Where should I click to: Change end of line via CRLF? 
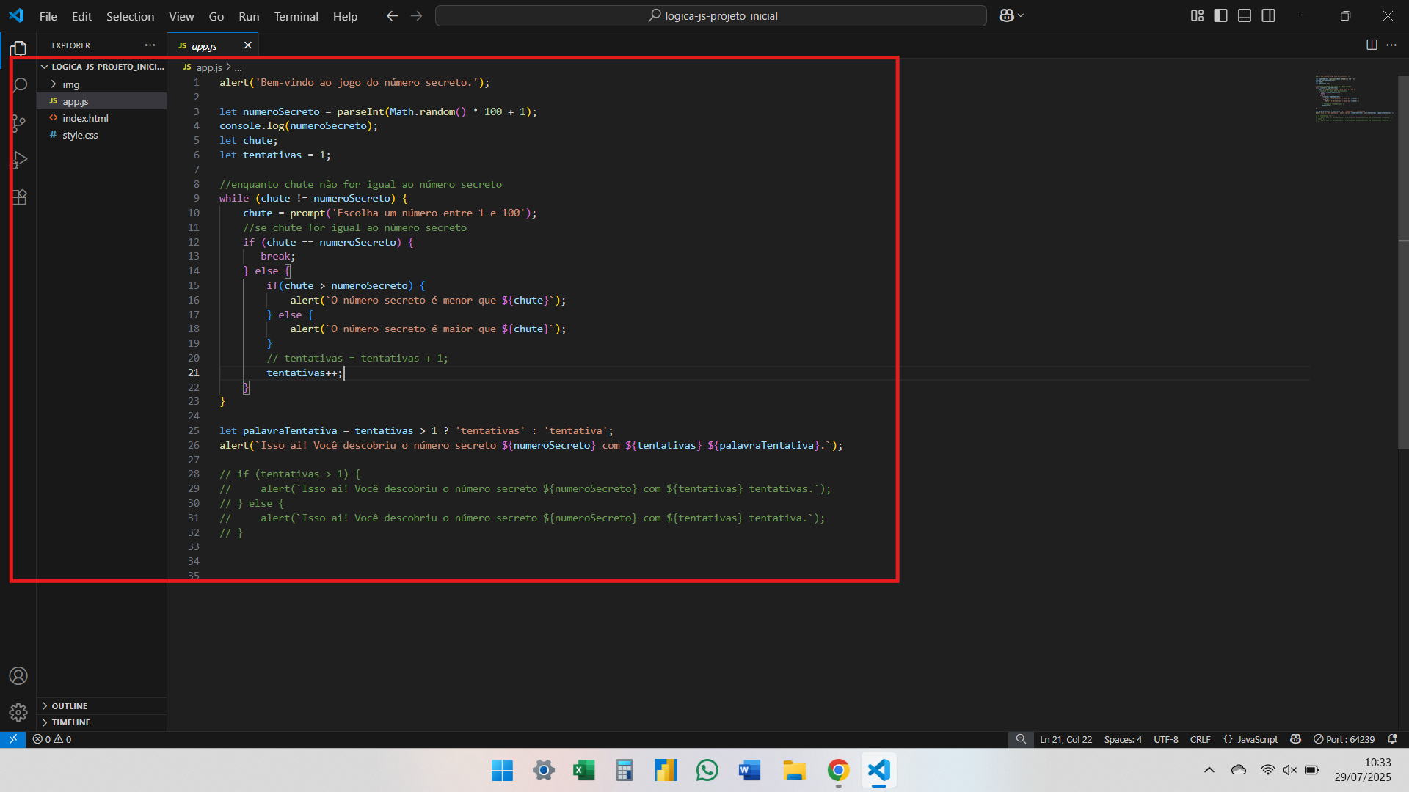(1200, 739)
